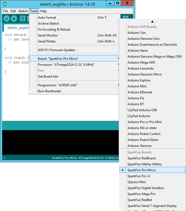Click the Arduino logo in title bar
Viewport: 186px width, 211px height.
pos(5,4)
